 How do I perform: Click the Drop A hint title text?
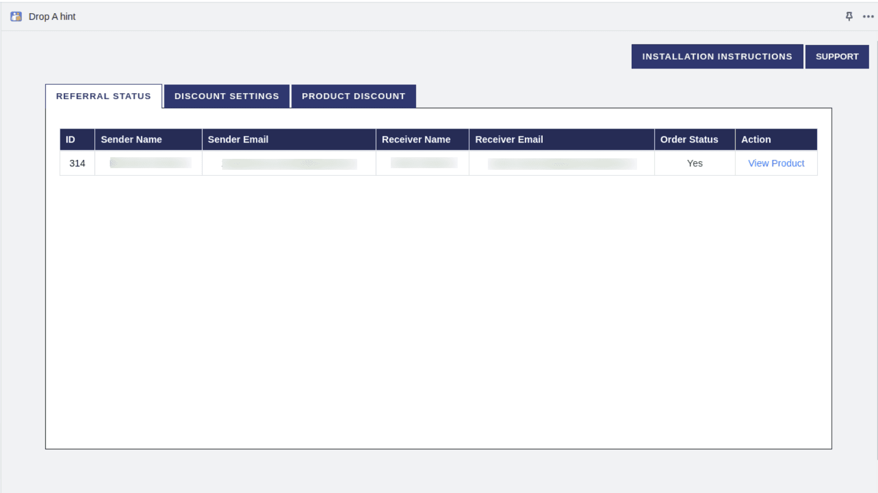[52, 16]
